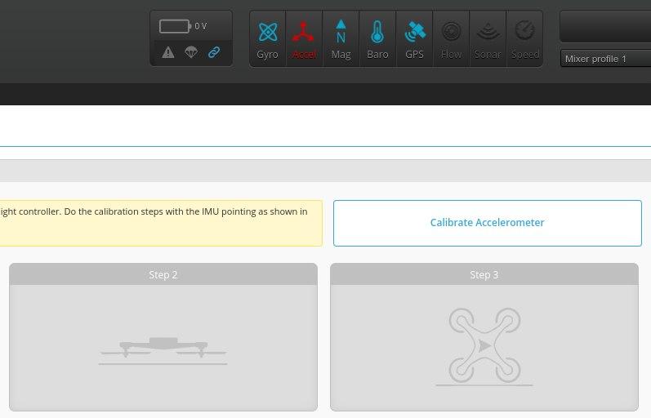
Task: Click the blue link status icon
Action: tap(214, 52)
